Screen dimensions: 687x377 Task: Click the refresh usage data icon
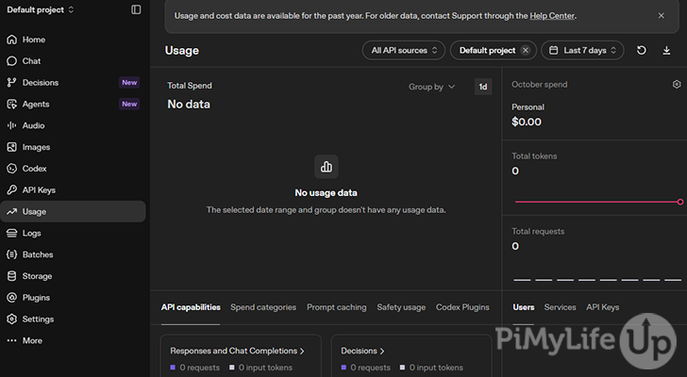(642, 50)
